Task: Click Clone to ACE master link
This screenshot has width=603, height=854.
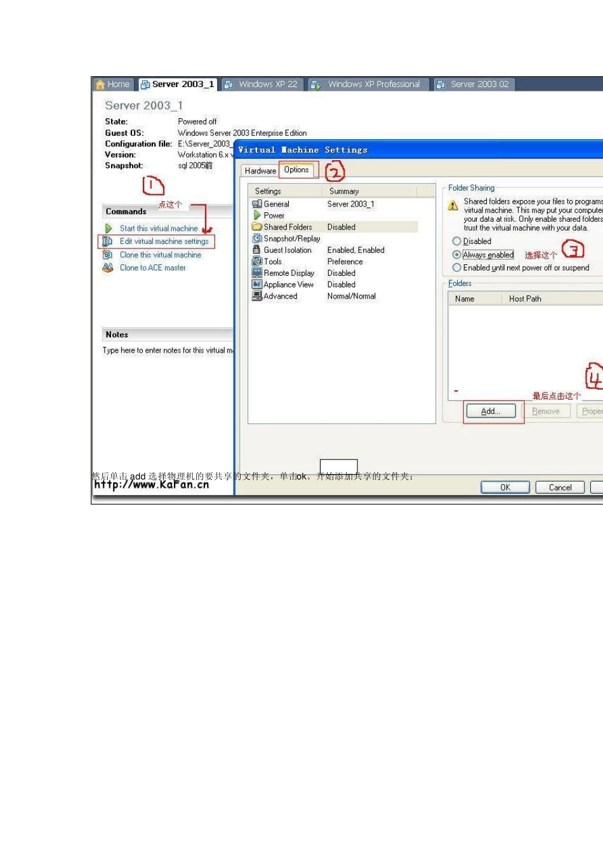Action: click(152, 268)
